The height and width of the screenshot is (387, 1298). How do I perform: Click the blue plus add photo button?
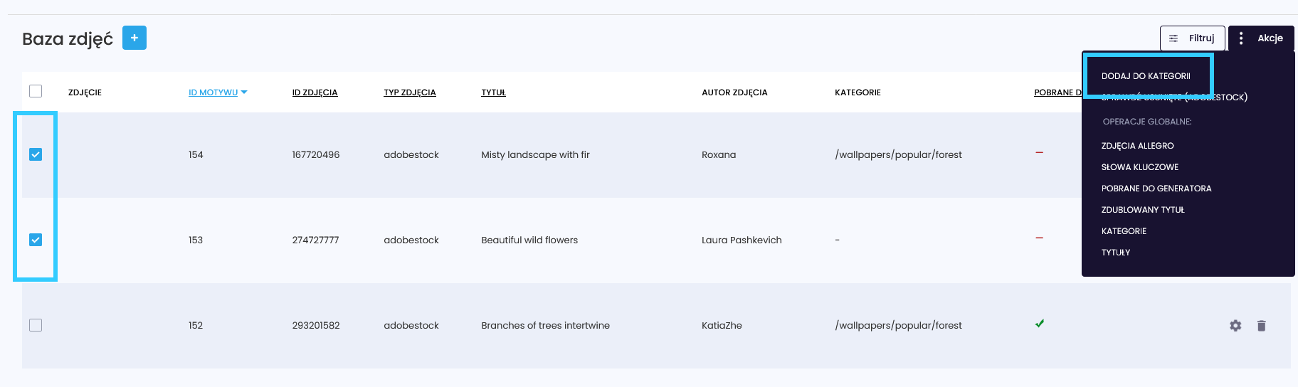pos(134,38)
